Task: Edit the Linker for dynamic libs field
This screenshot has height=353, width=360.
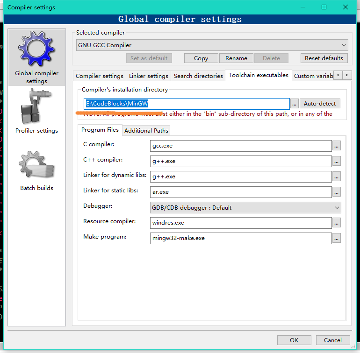Action: coord(241,176)
